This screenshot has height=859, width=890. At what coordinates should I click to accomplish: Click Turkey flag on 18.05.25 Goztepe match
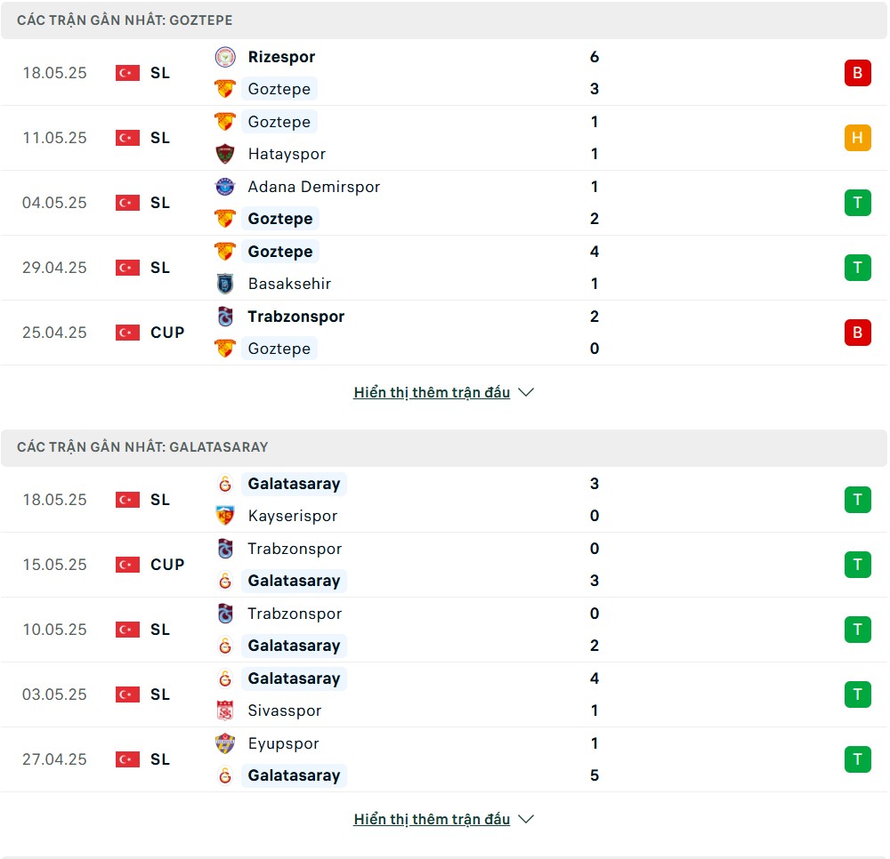click(x=127, y=73)
